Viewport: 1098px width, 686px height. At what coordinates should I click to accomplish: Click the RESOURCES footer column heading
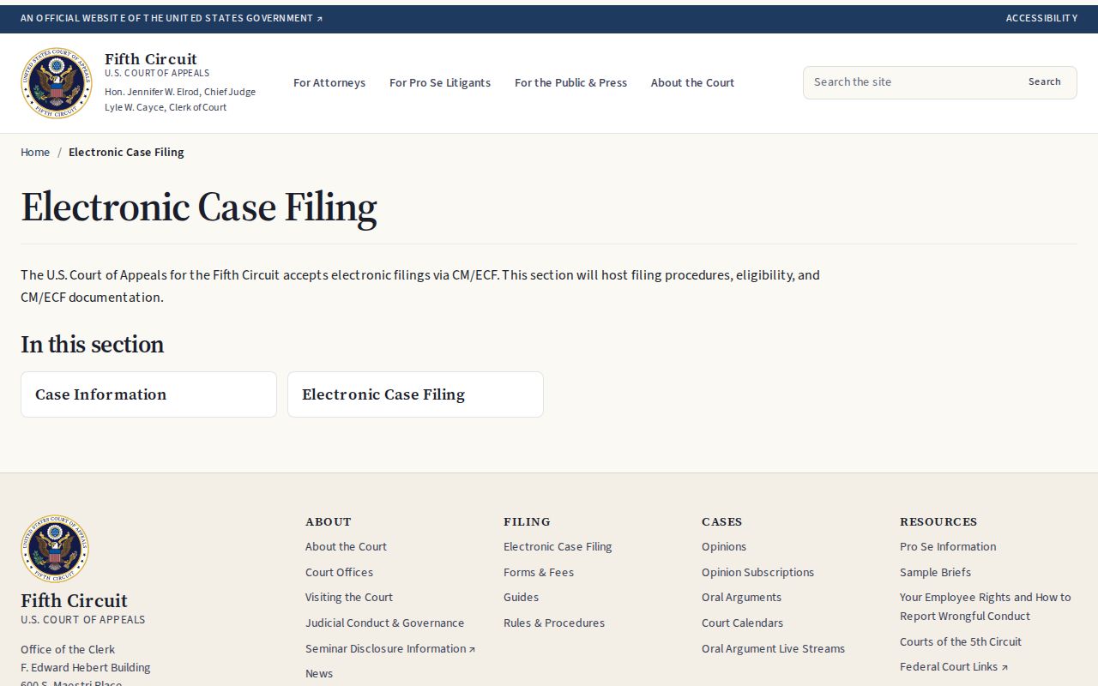(x=938, y=521)
